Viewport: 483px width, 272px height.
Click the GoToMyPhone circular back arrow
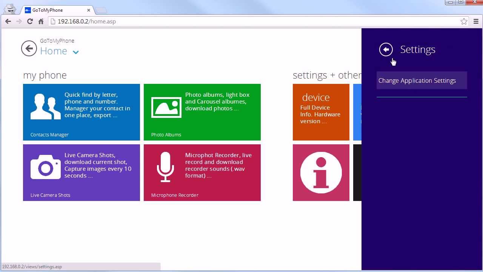(x=29, y=48)
